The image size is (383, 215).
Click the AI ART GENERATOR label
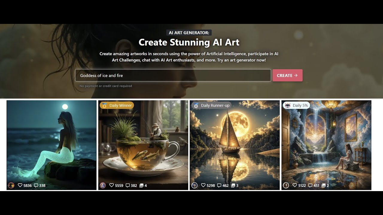(189, 33)
